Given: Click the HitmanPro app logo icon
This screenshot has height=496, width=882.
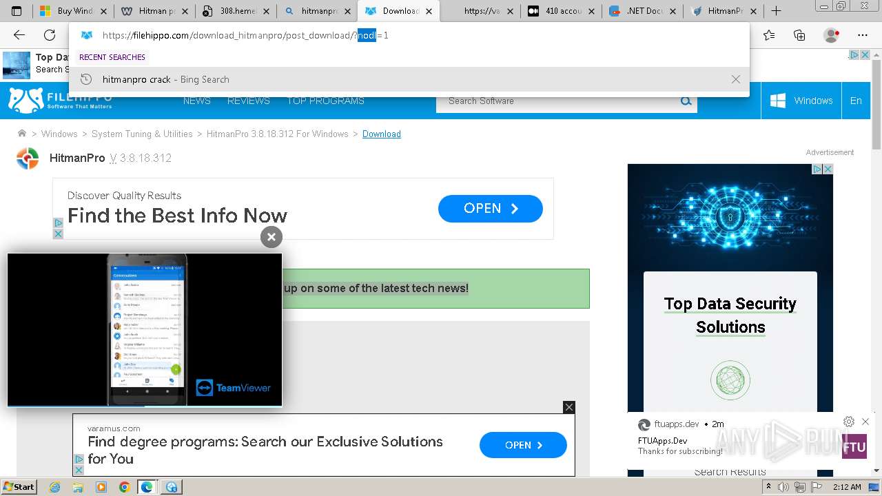Looking at the screenshot, I should click(x=28, y=158).
